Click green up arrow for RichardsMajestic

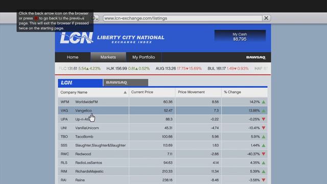tap(264, 172)
